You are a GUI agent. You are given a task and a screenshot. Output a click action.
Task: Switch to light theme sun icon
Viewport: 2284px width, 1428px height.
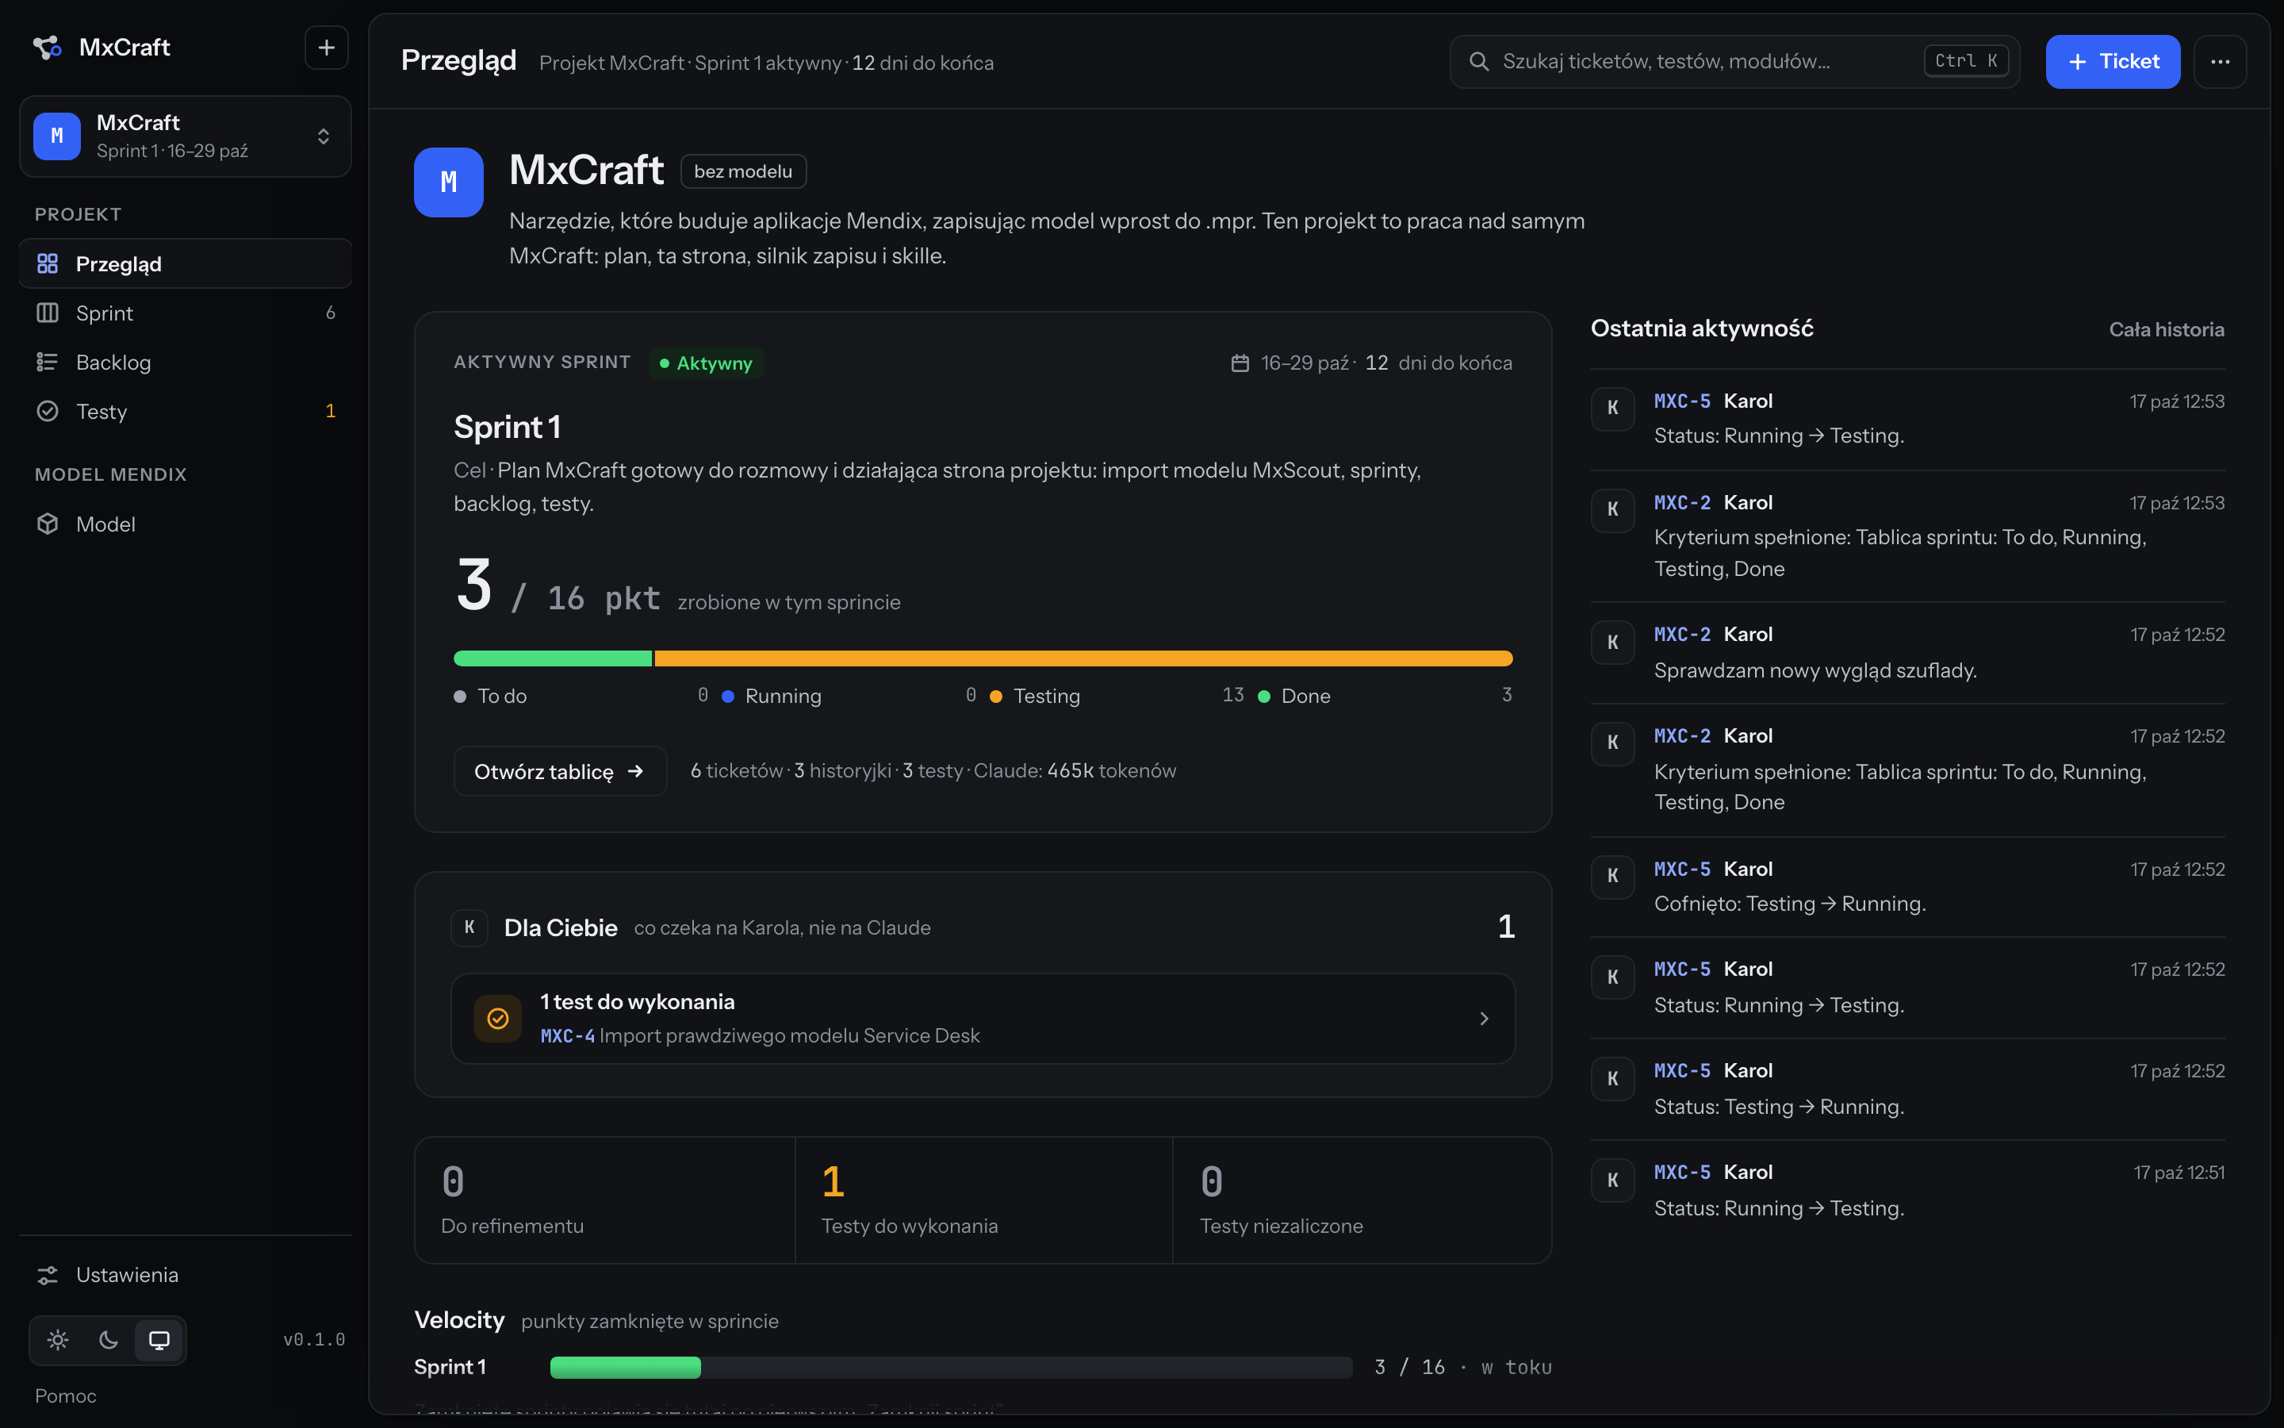(58, 1340)
